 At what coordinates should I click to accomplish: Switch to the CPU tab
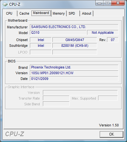pyautogui.click(x=10, y=14)
